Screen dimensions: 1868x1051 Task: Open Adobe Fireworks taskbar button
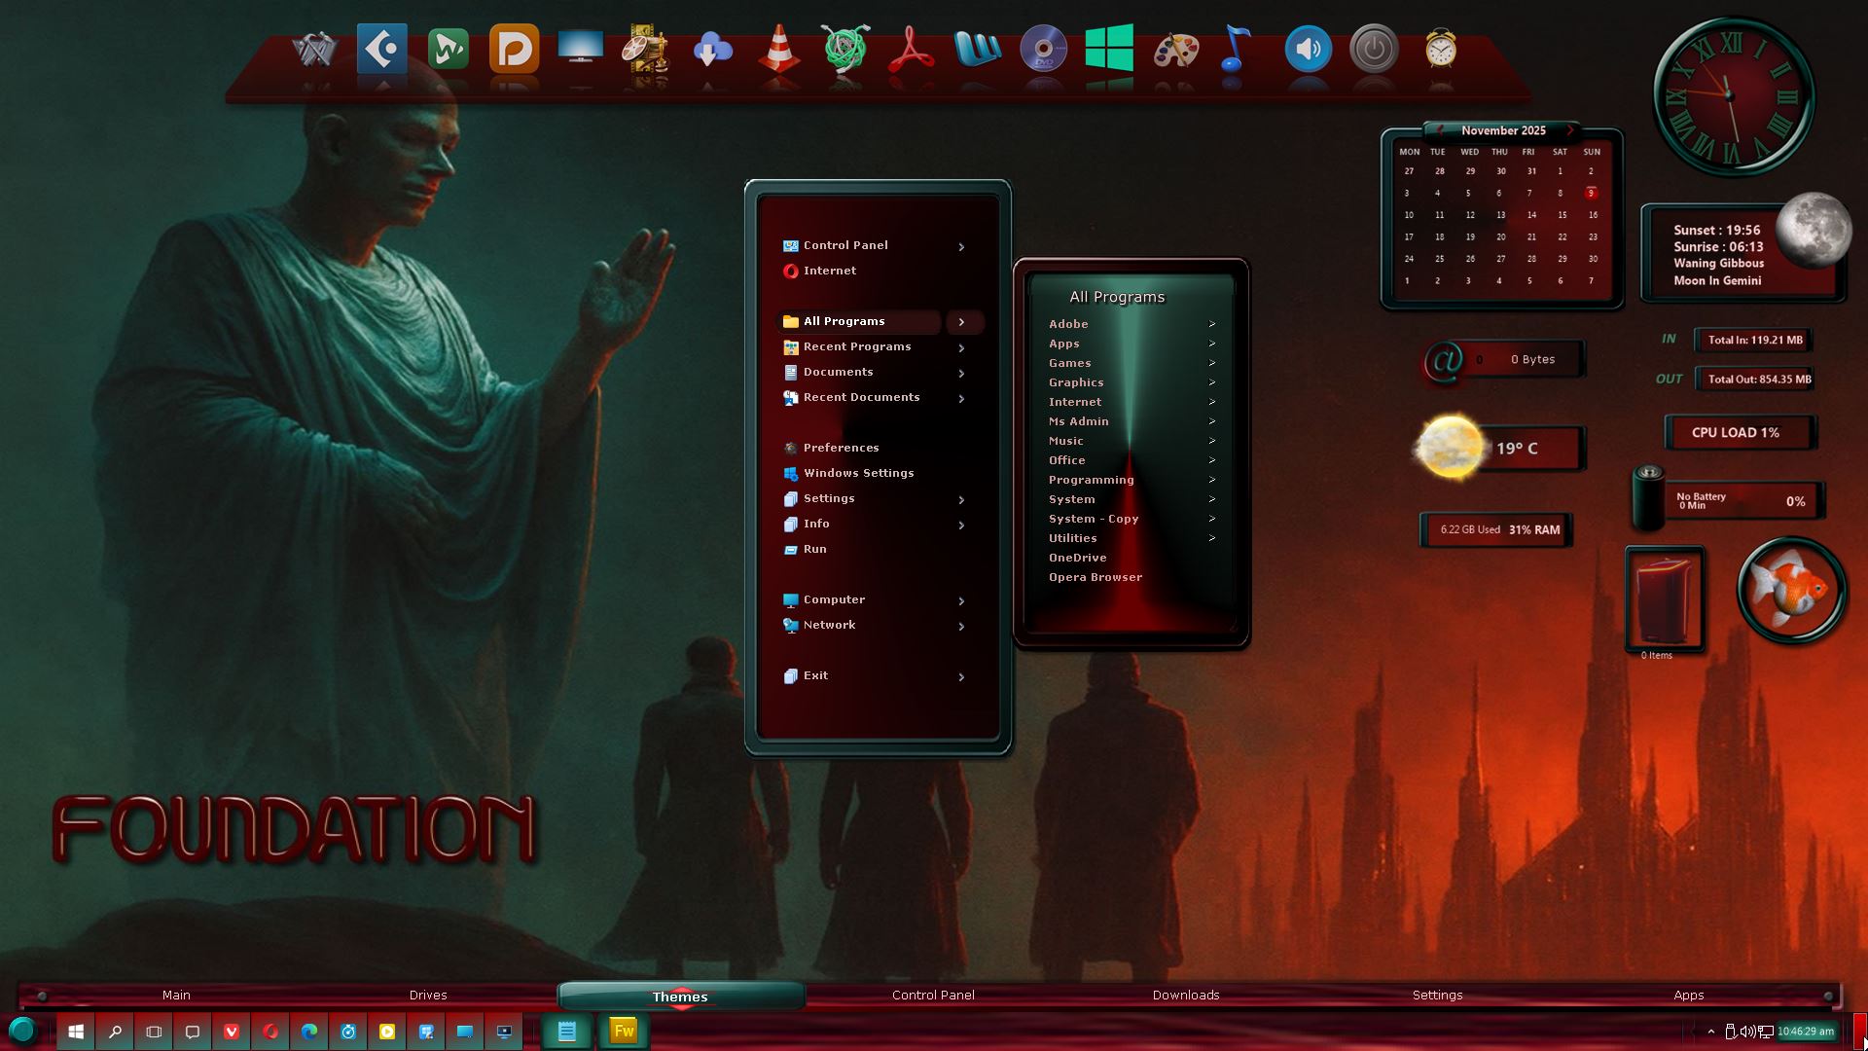pyautogui.click(x=624, y=1032)
